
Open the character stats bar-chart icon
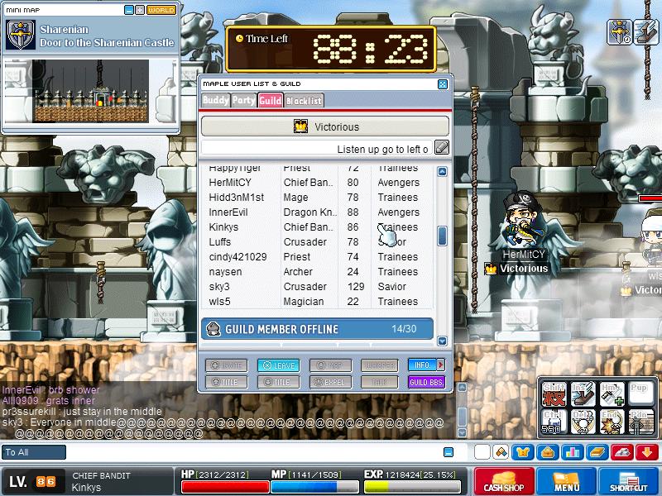pos(573,452)
